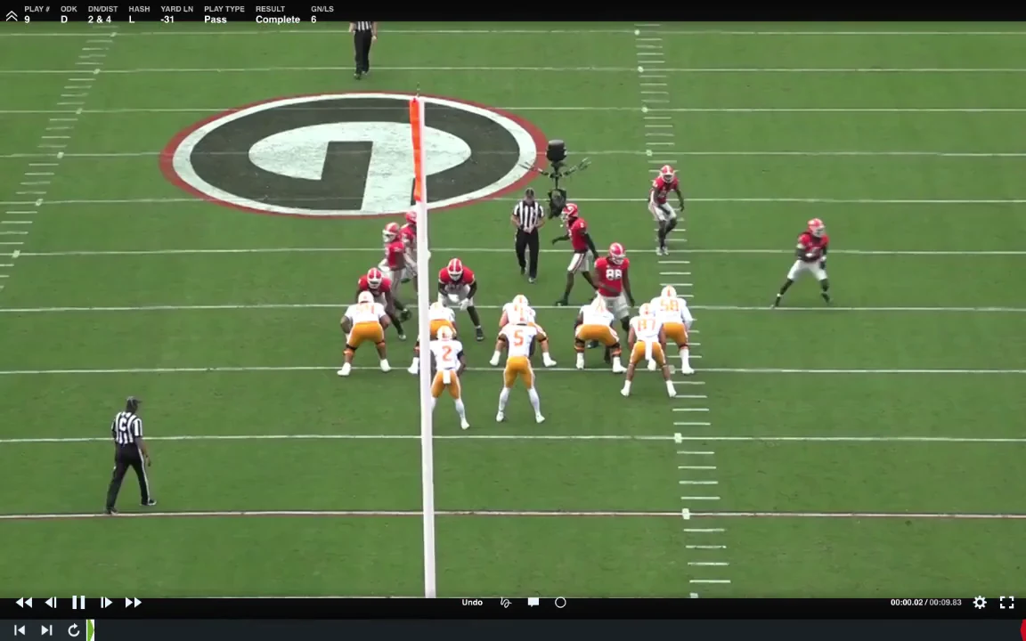The width and height of the screenshot is (1026, 641).
Task: Click the video timeline scrubber bar
Action: pyautogui.click(x=556, y=630)
